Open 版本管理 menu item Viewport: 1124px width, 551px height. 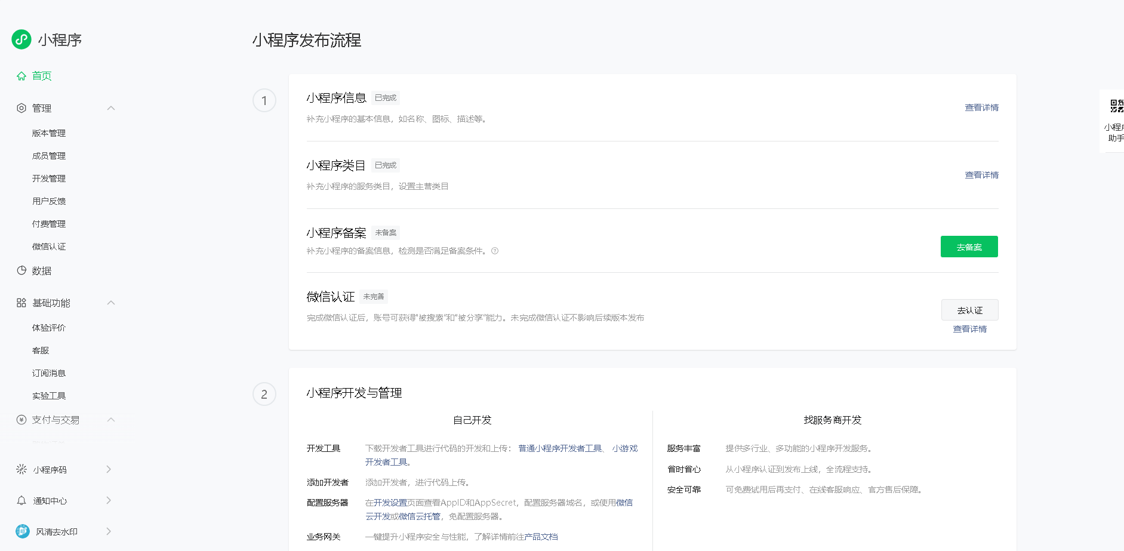click(x=49, y=133)
